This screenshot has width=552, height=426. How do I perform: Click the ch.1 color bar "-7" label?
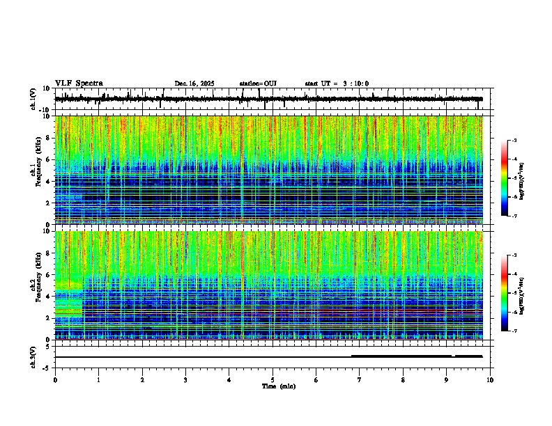click(514, 216)
